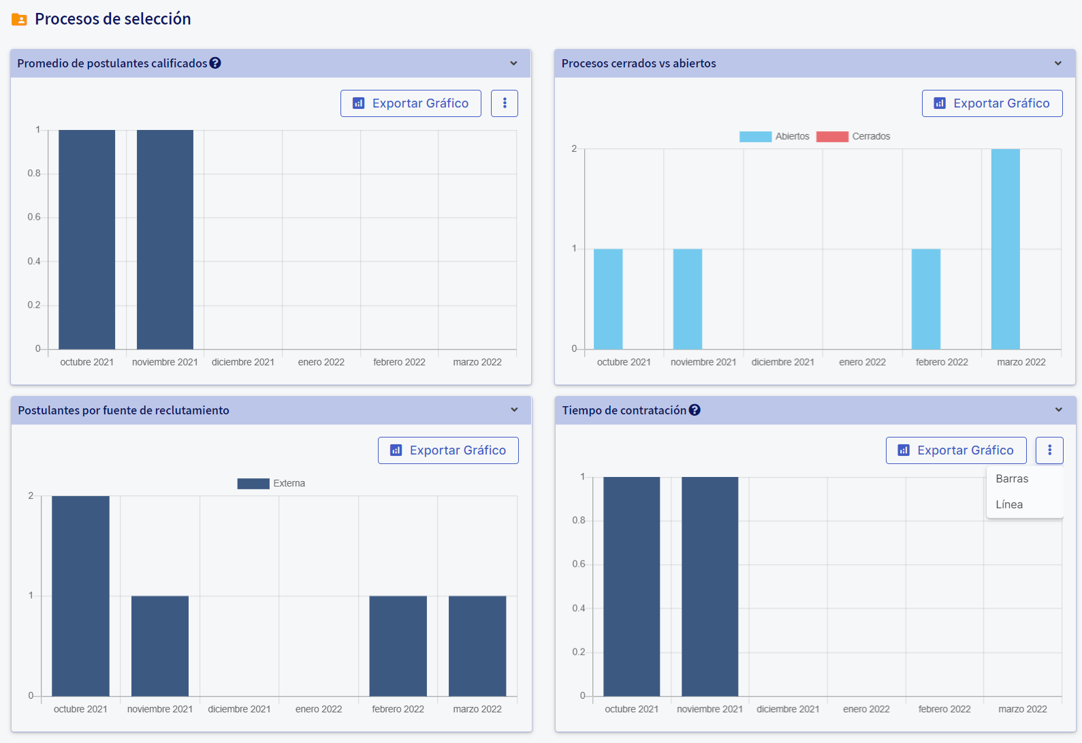Open three-dot menu in Promedio de postulantes panel

click(x=505, y=103)
